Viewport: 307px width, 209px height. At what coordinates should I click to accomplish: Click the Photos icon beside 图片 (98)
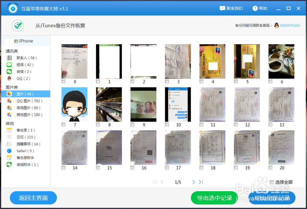point(9,94)
